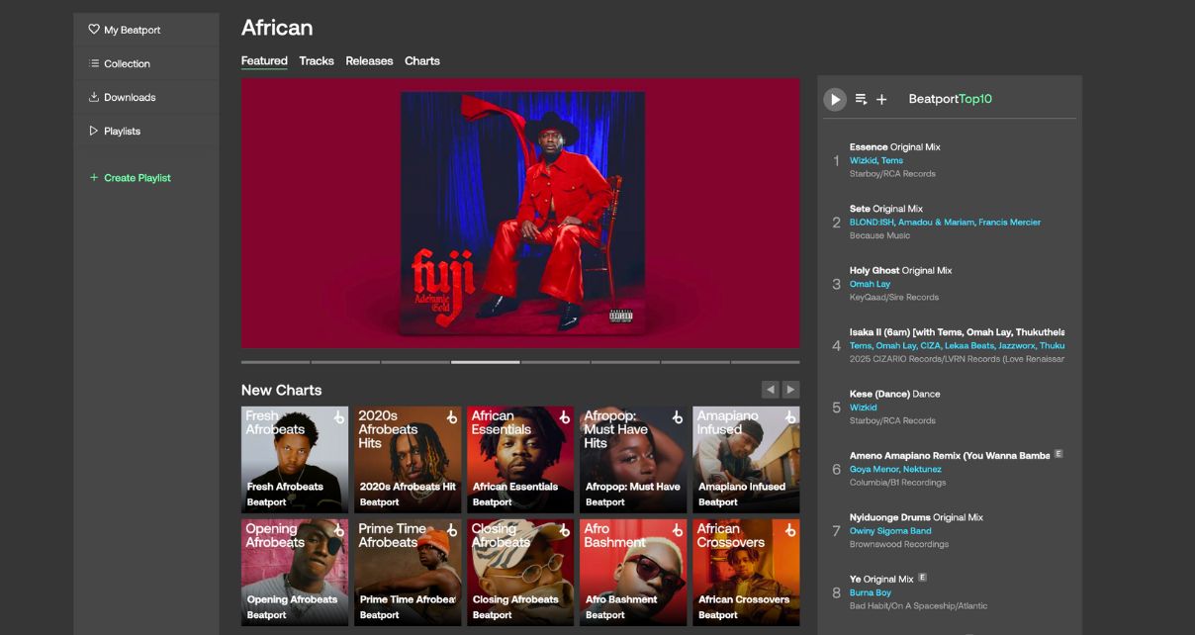Open the Charts tab
The width and height of the screenshot is (1195, 635).
tap(421, 60)
